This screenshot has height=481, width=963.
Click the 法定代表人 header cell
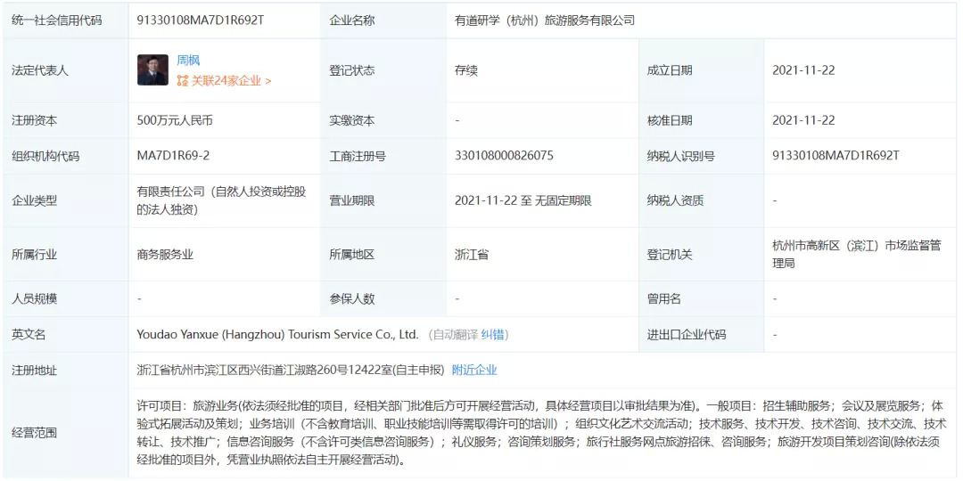pos(66,70)
